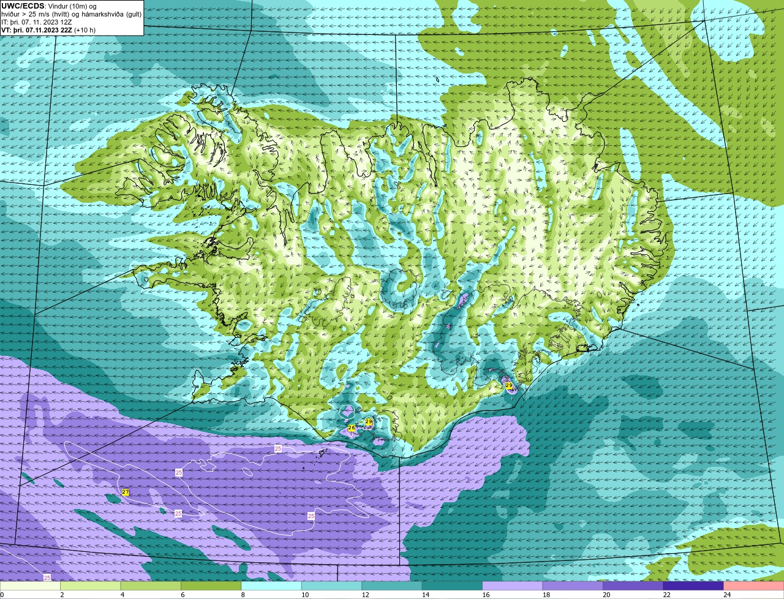Click the legend tick label 12
Screen dimensions: 784x599
(x=366, y=595)
